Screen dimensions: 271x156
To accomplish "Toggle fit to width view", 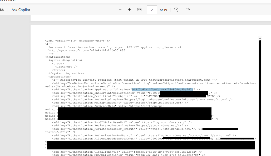I will [139, 10].
